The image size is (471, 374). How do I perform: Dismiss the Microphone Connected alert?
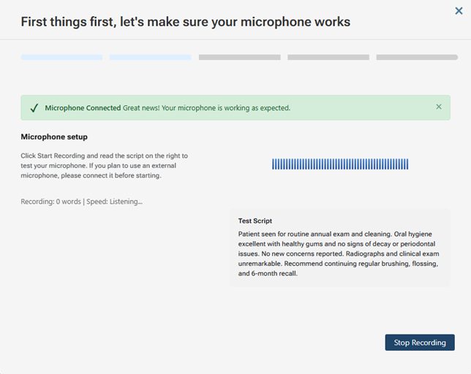point(439,107)
